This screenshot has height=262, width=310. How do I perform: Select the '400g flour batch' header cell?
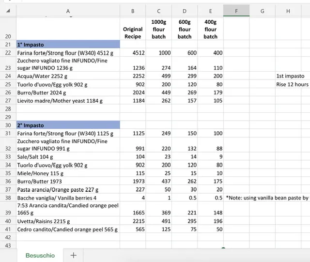(x=210, y=29)
